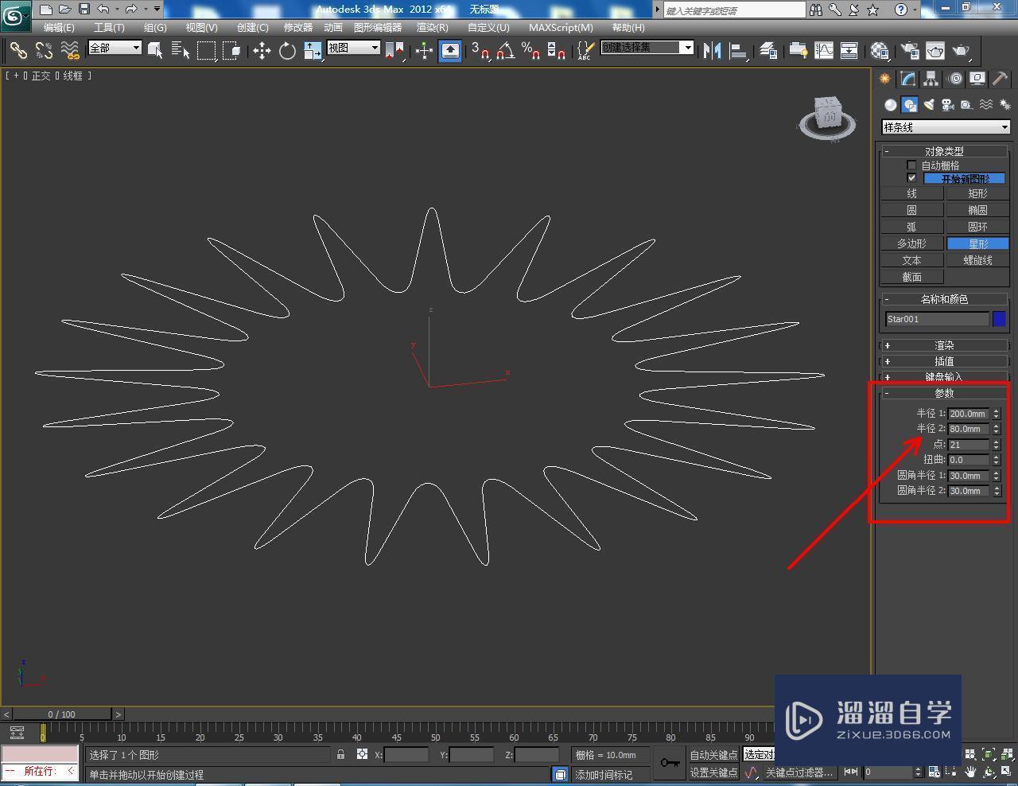Activate the Select and Rotate tool
The image size is (1018, 786).
tap(287, 51)
